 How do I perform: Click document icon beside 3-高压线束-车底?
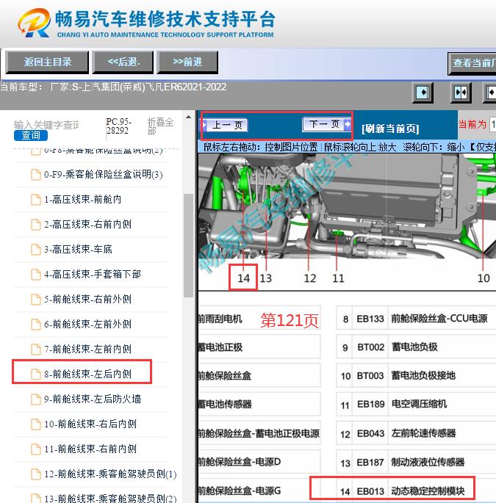click(35, 250)
